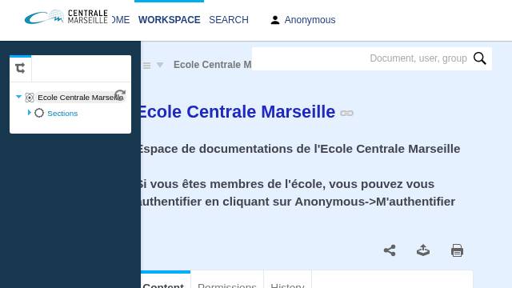Copy permalink via link icon beside title
Image resolution: width=512 pixels, height=288 pixels.
(346, 113)
